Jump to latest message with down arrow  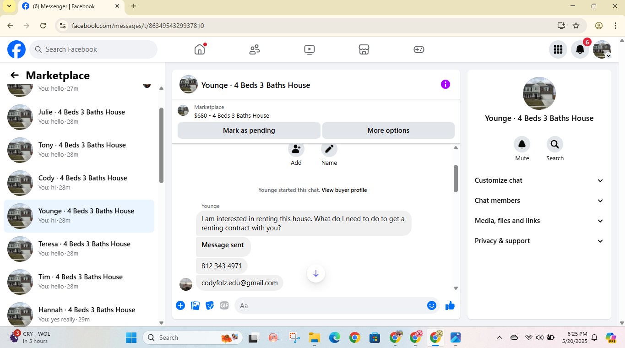316,273
